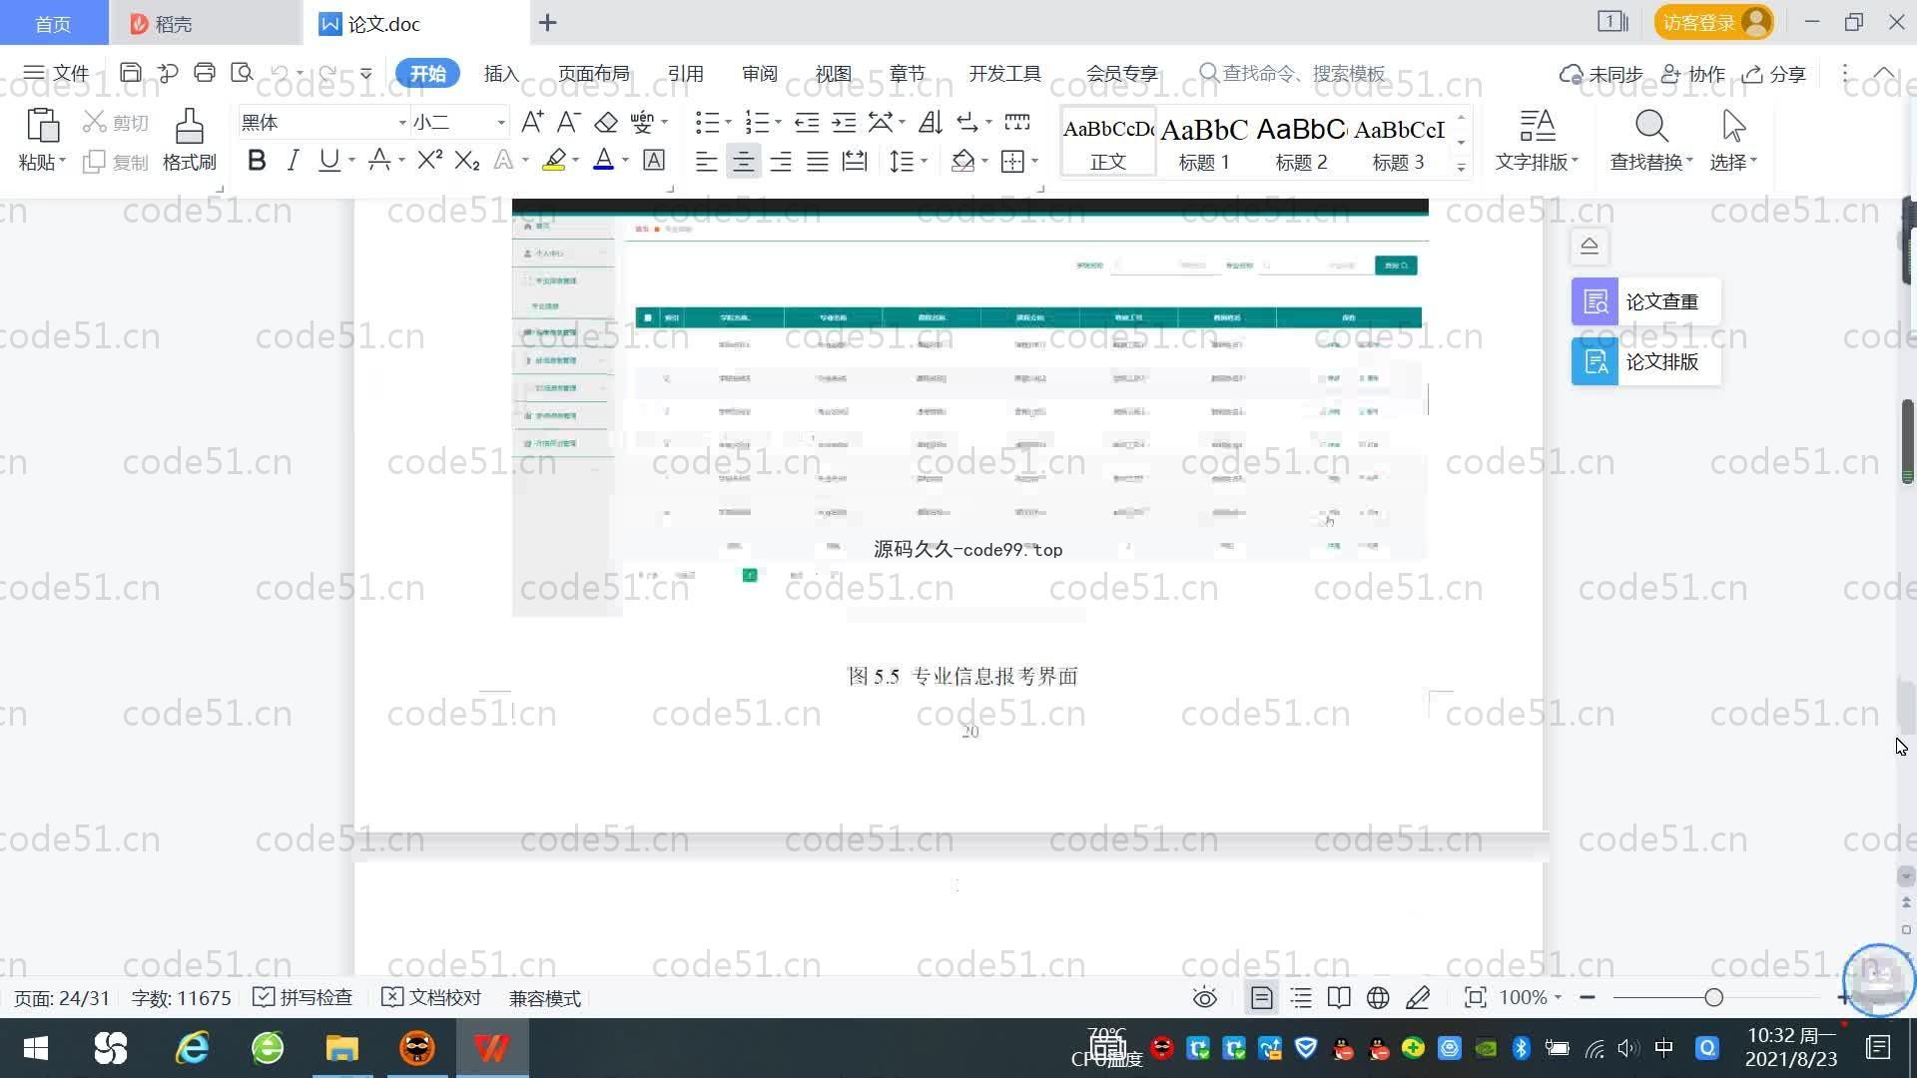
Task: Switch to the 审阅 (Review) tab
Action: (x=760, y=73)
